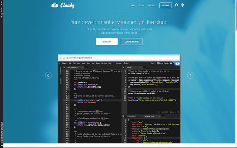This screenshot has width=237, height=148.
Task: Open the Navigate side panel
Action: coord(60,82)
